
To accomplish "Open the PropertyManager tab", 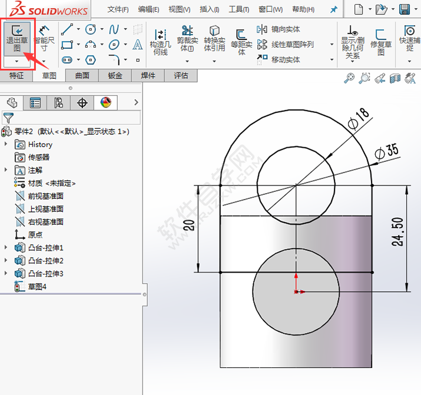I will (35, 103).
